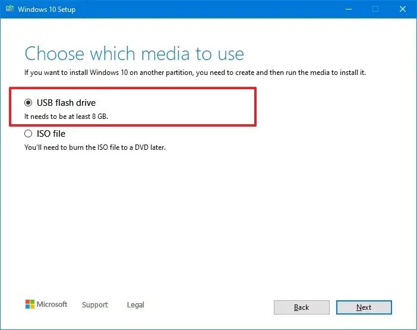417x330 pixels.
Task: Open the Support link
Action: point(95,305)
